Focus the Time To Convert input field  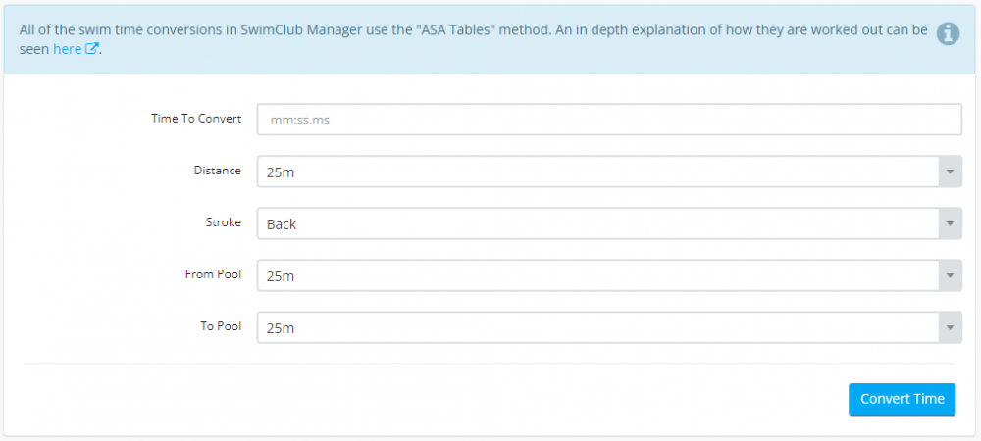(x=608, y=120)
